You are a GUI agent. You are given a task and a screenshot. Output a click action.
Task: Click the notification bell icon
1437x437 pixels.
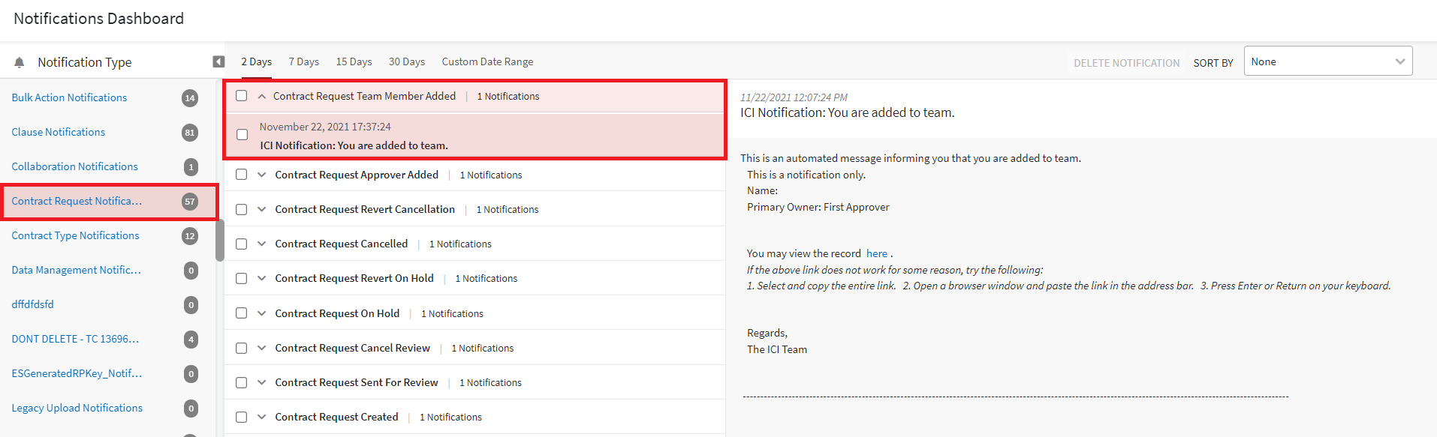coord(20,62)
